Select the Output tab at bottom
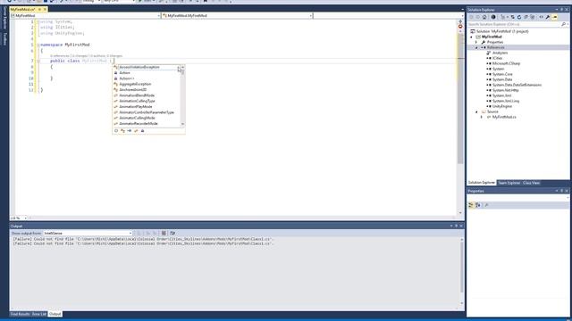 coord(55,314)
